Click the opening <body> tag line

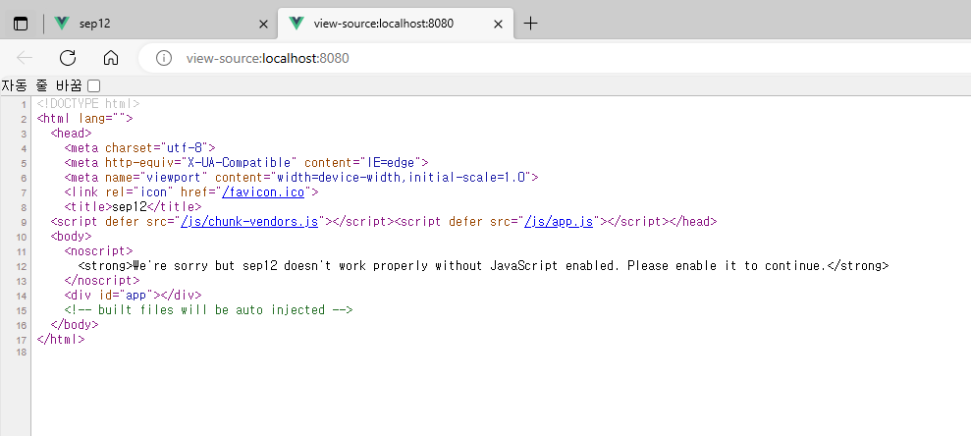[x=72, y=236]
